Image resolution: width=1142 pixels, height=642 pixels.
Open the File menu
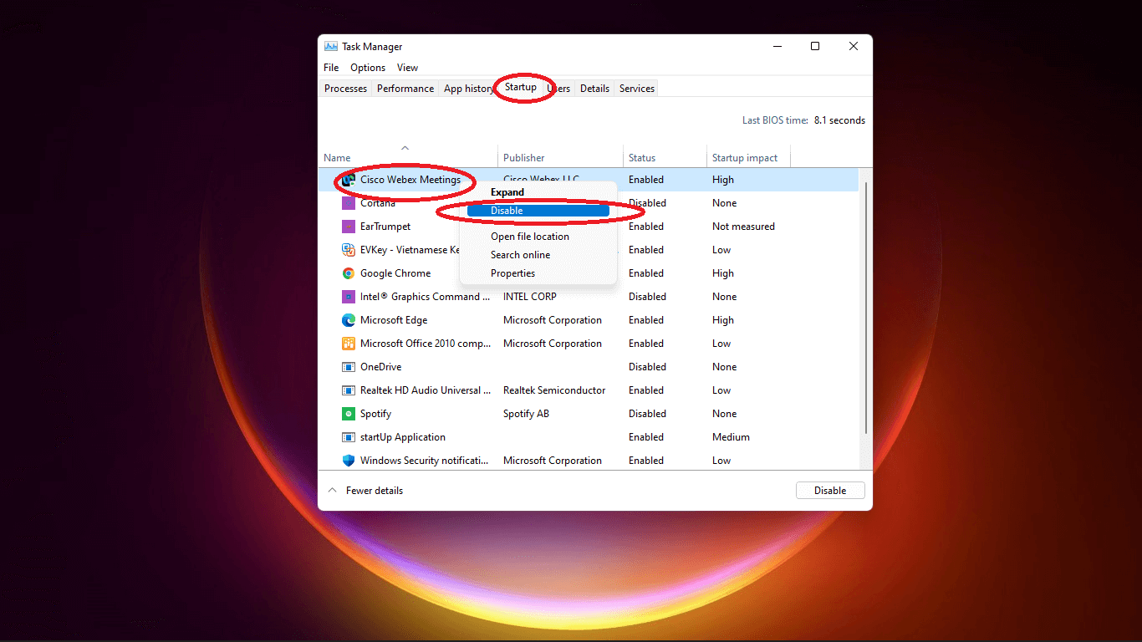click(331, 68)
